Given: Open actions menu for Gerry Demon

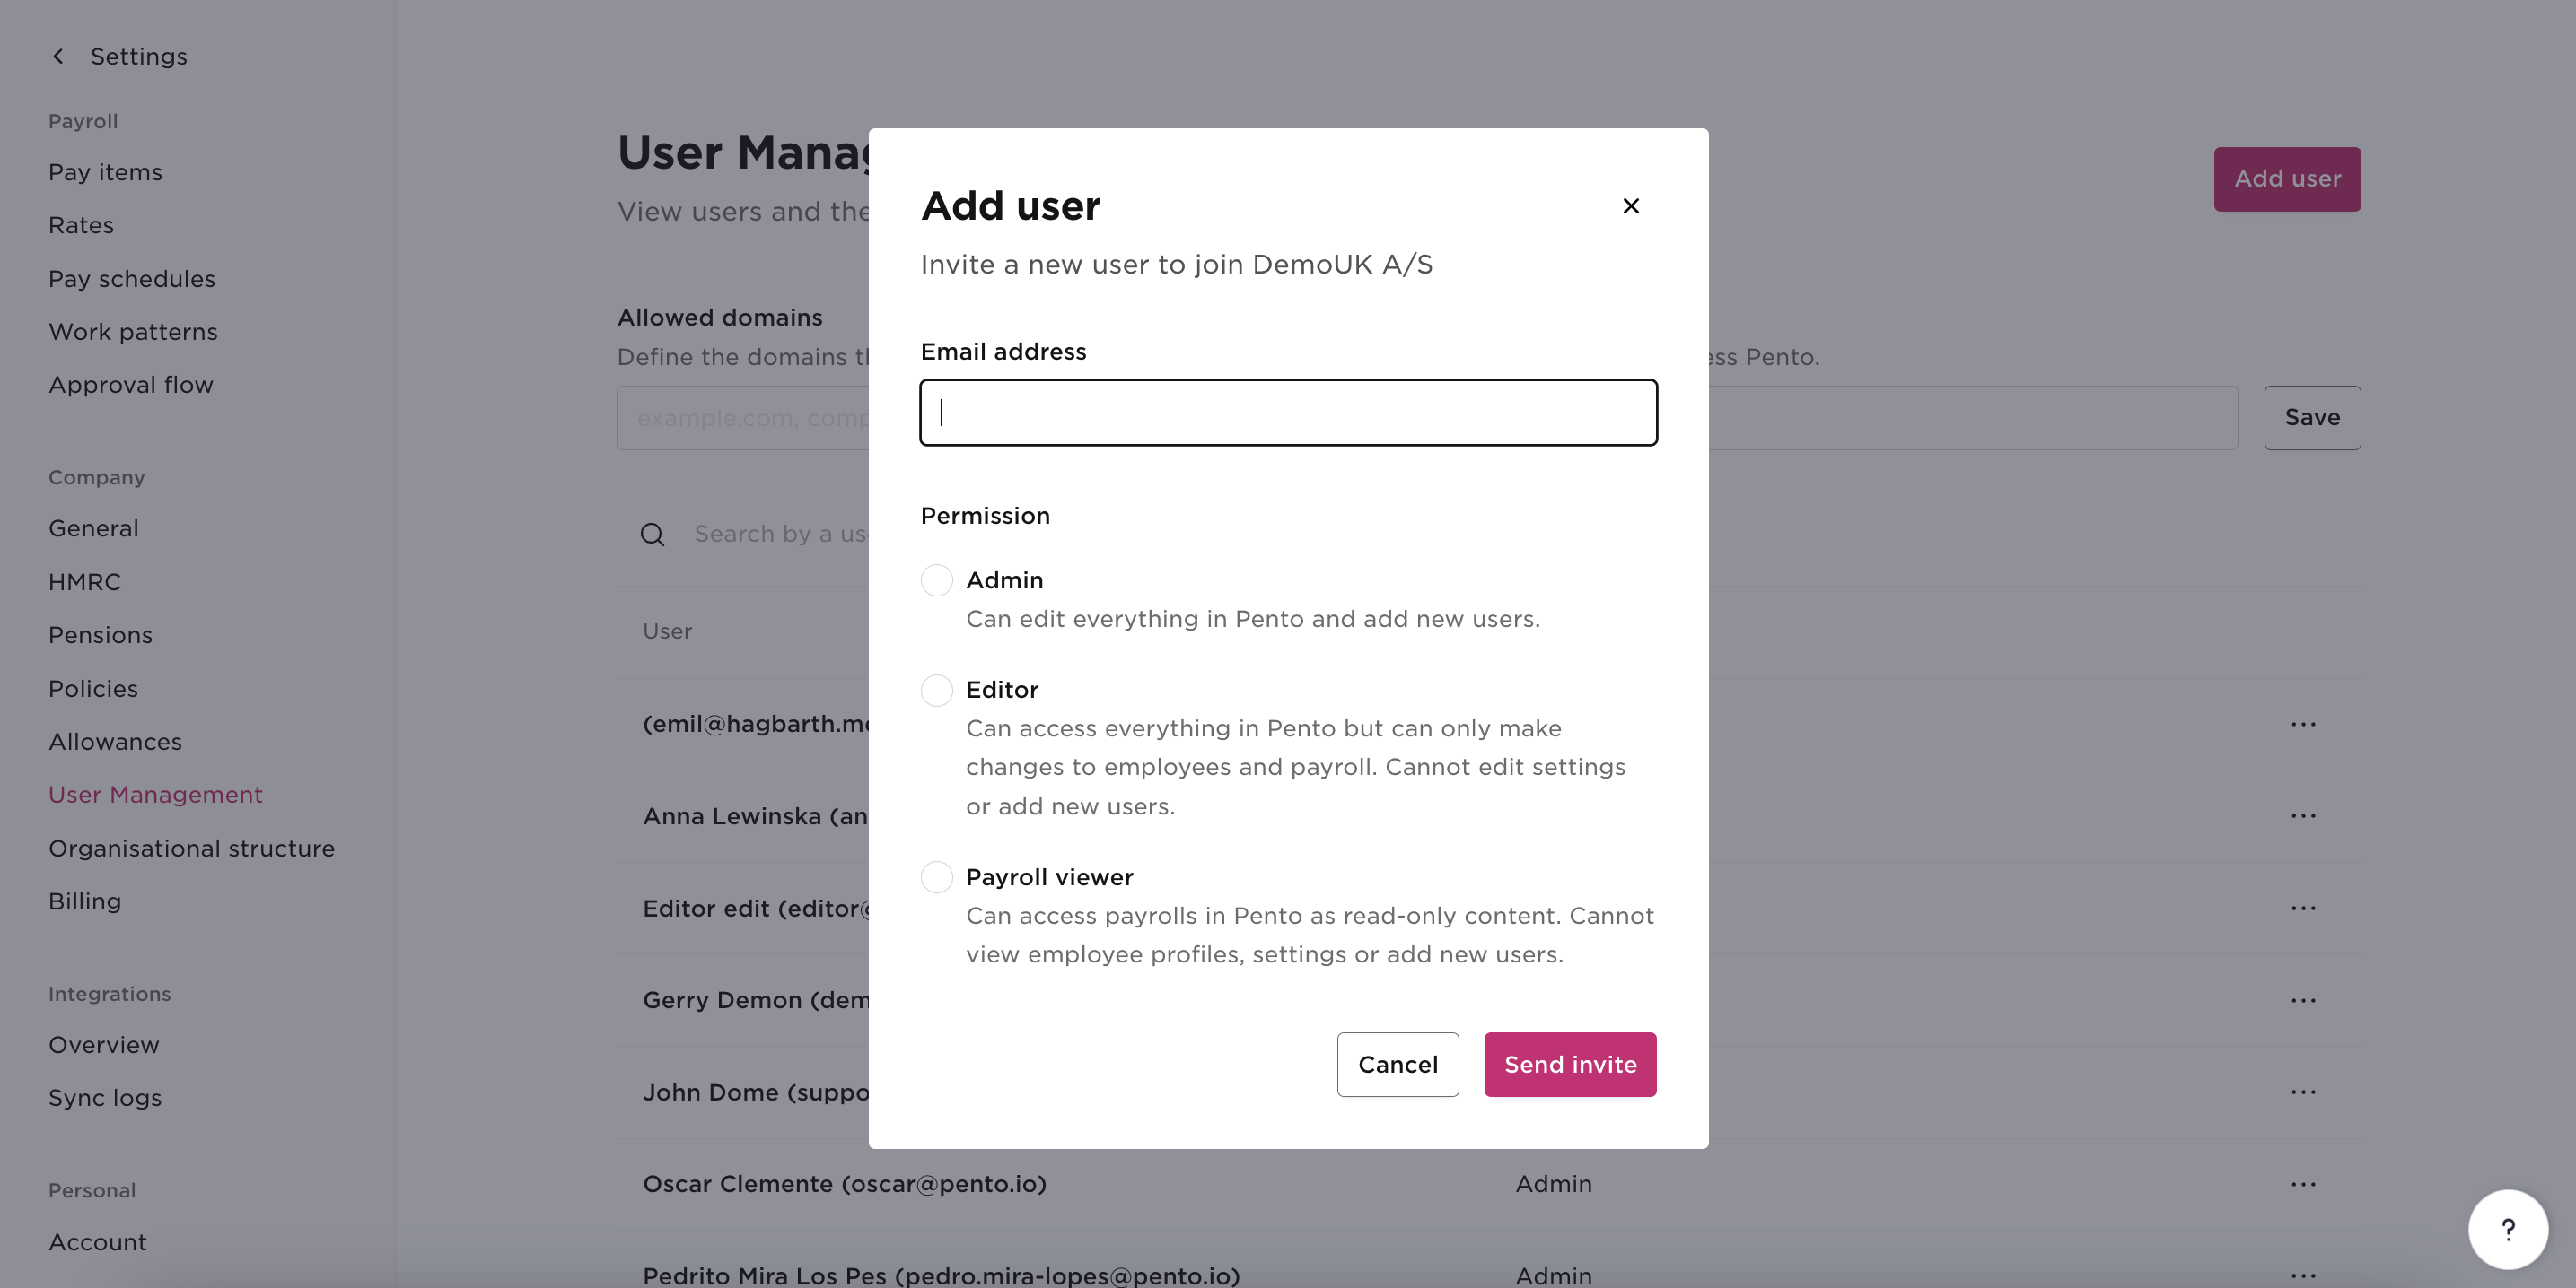Looking at the screenshot, I should coord(2303,1000).
